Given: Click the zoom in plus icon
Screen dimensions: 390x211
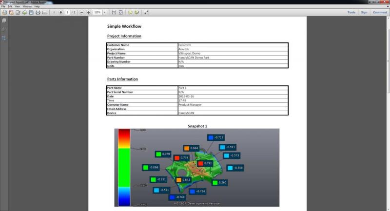Looking at the screenshot, I should point(88,12).
